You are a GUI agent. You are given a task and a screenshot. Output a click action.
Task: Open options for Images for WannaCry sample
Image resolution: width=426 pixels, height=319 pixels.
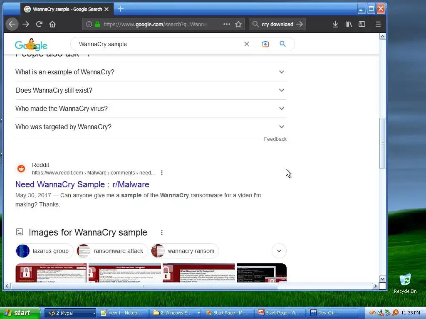tap(162, 233)
